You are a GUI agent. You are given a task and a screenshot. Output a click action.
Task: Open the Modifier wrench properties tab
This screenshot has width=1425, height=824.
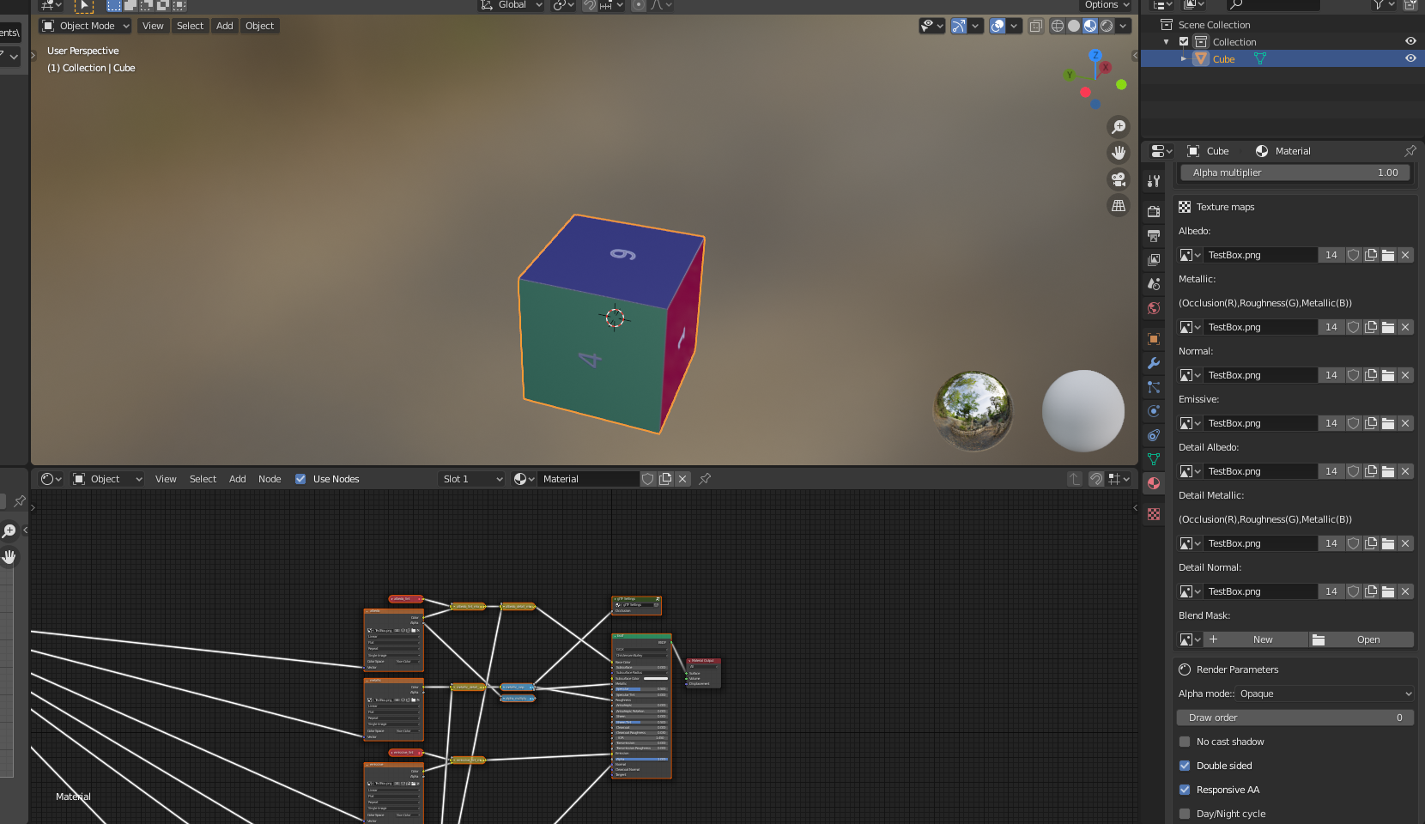click(x=1154, y=363)
